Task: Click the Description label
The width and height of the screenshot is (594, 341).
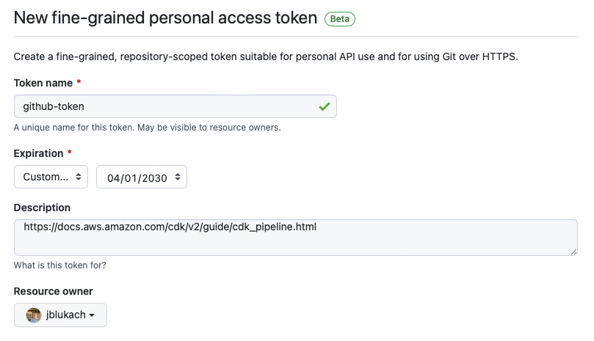Action: click(x=42, y=208)
